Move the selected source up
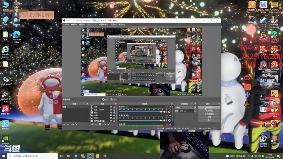 (x=104, y=124)
